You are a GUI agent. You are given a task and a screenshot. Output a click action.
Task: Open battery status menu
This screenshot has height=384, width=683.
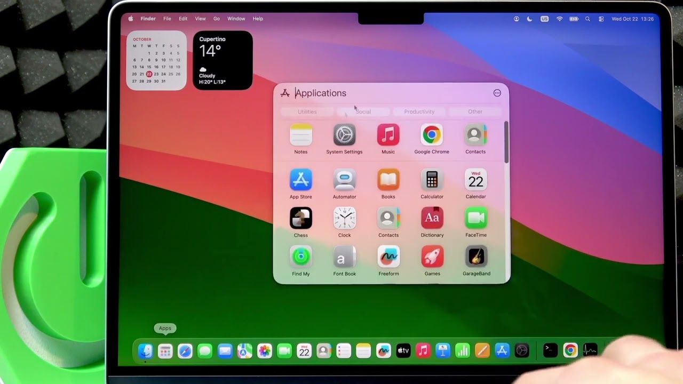click(574, 19)
